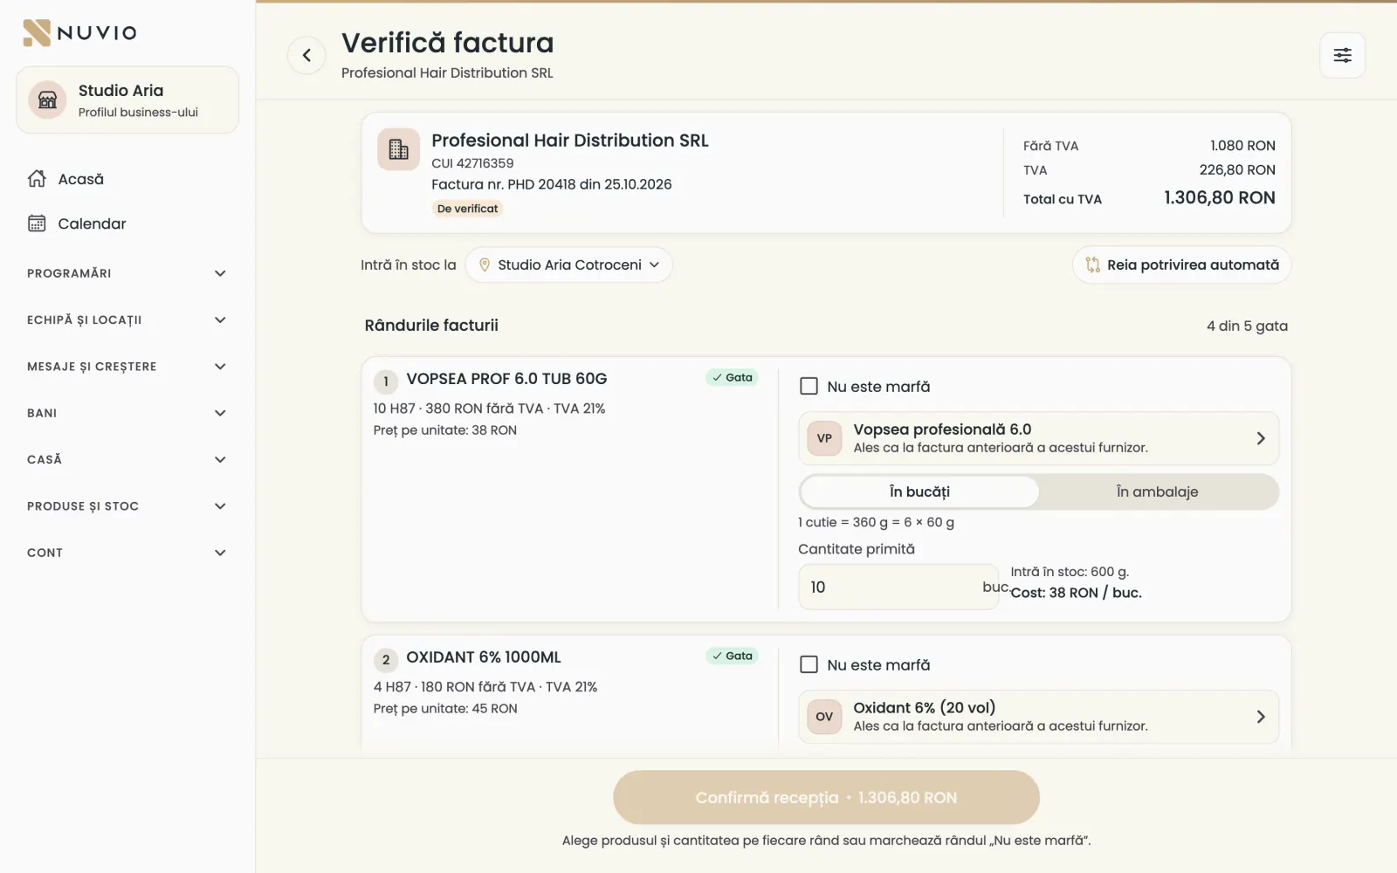This screenshot has width=1397, height=873.
Task: Open Studio Aria business profile
Action: [127, 100]
